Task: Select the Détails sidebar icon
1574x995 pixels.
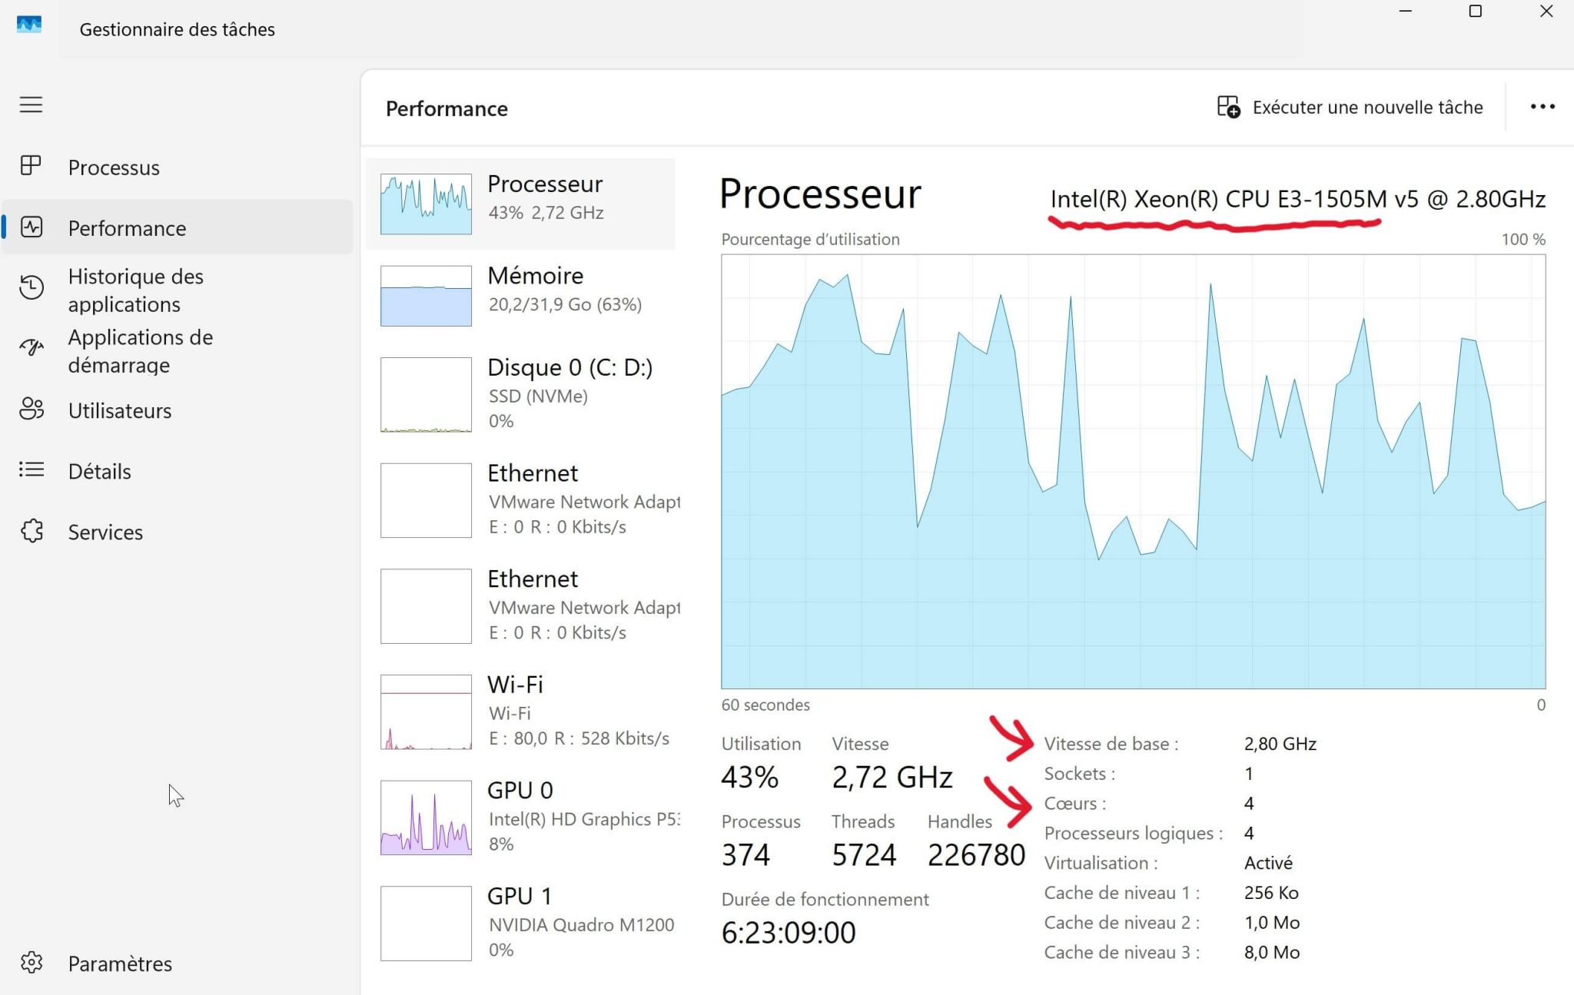Action: click(x=100, y=471)
